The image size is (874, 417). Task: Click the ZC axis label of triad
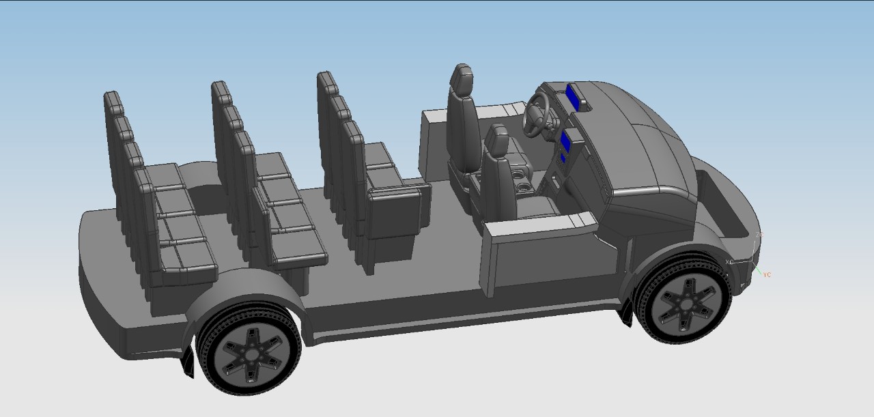click(x=760, y=235)
